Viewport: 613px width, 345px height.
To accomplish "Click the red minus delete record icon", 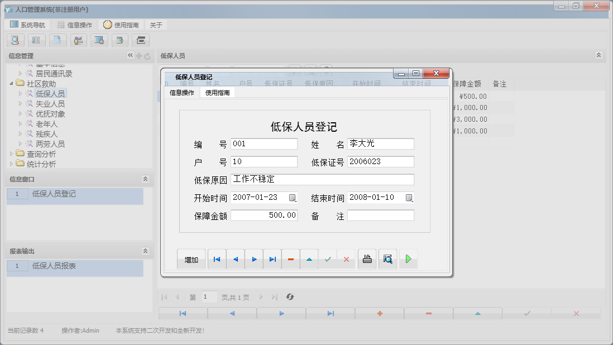I will point(291,259).
